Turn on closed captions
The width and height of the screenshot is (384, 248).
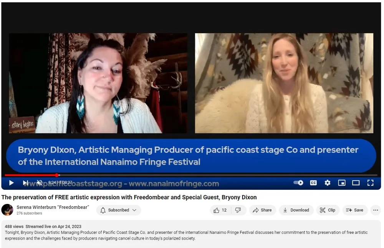(313, 183)
